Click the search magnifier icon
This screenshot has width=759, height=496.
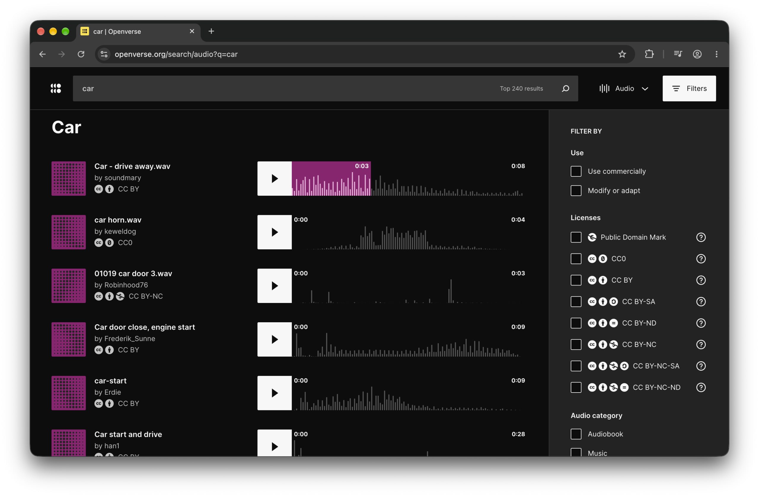tap(565, 88)
